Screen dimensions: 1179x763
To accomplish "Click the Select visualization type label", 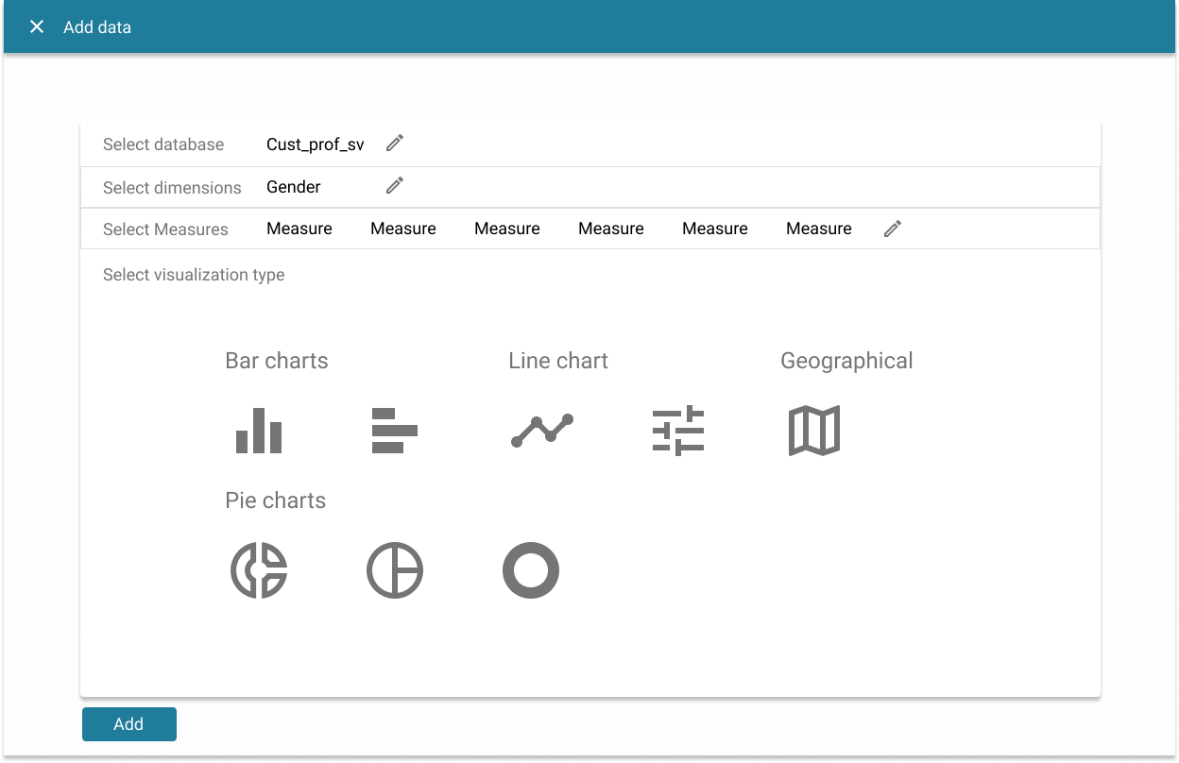I will pyautogui.click(x=194, y=275).
